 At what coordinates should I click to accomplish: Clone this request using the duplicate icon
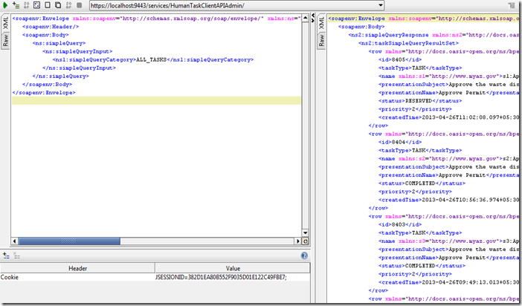coord(58,5)
